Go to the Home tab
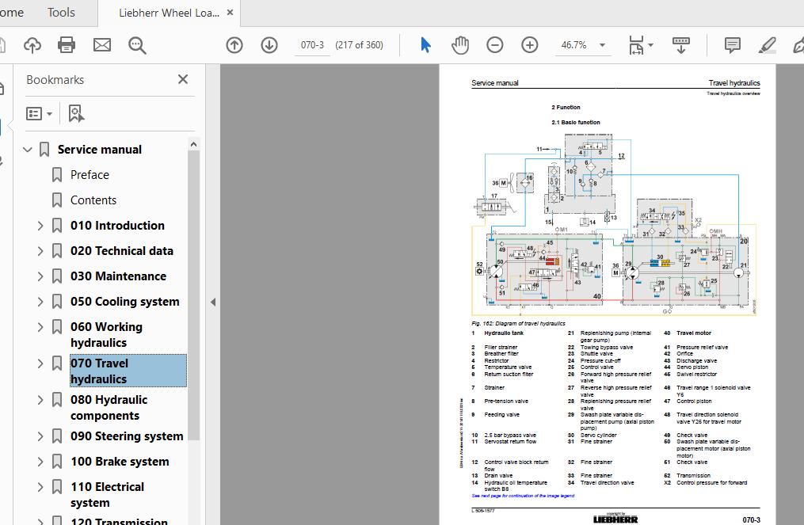The height and width of the screenshot is (525, 804). point(11,13)
